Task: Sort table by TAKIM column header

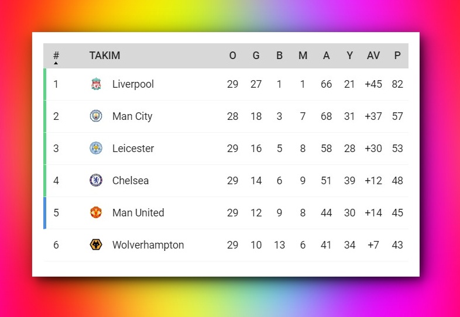Action: [105, 56]
